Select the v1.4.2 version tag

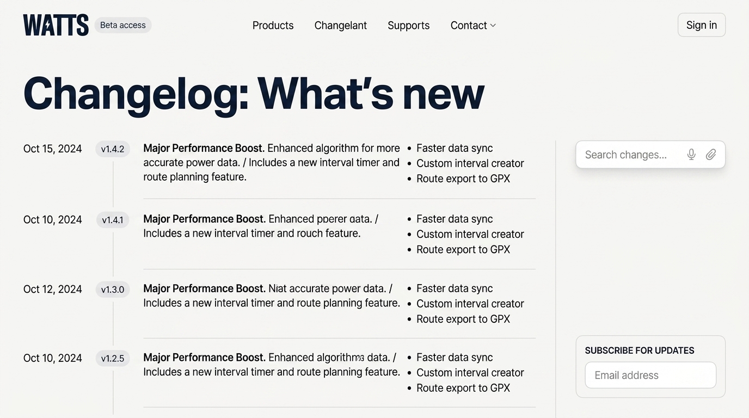(113, 149)
